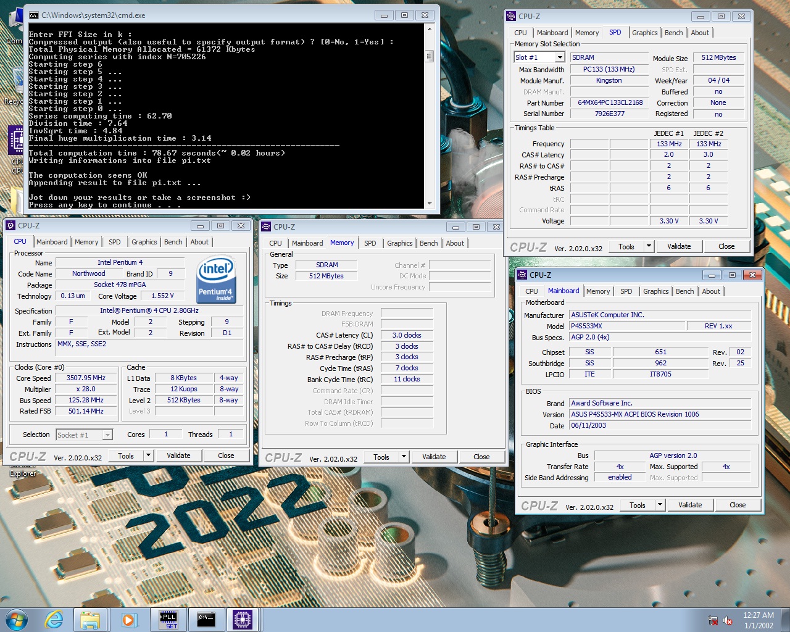This screenshot has width=790, height=632.
Task: Expand Tools arrow in CPU window
Action: tap(148, 455)
